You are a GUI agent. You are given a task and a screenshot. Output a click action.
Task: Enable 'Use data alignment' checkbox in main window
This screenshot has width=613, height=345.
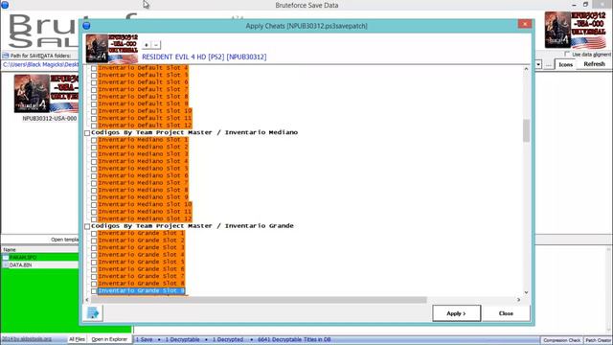tap(567, 54)
